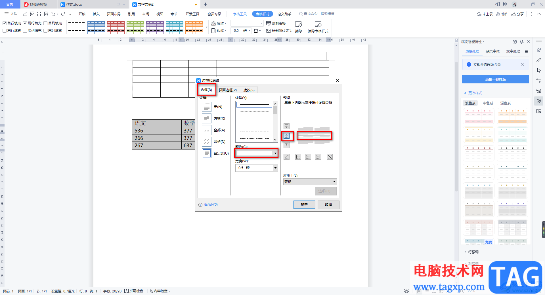Click the 表格一键排版 button
Viewport: 545px width, 295px height.
point(495,79)
